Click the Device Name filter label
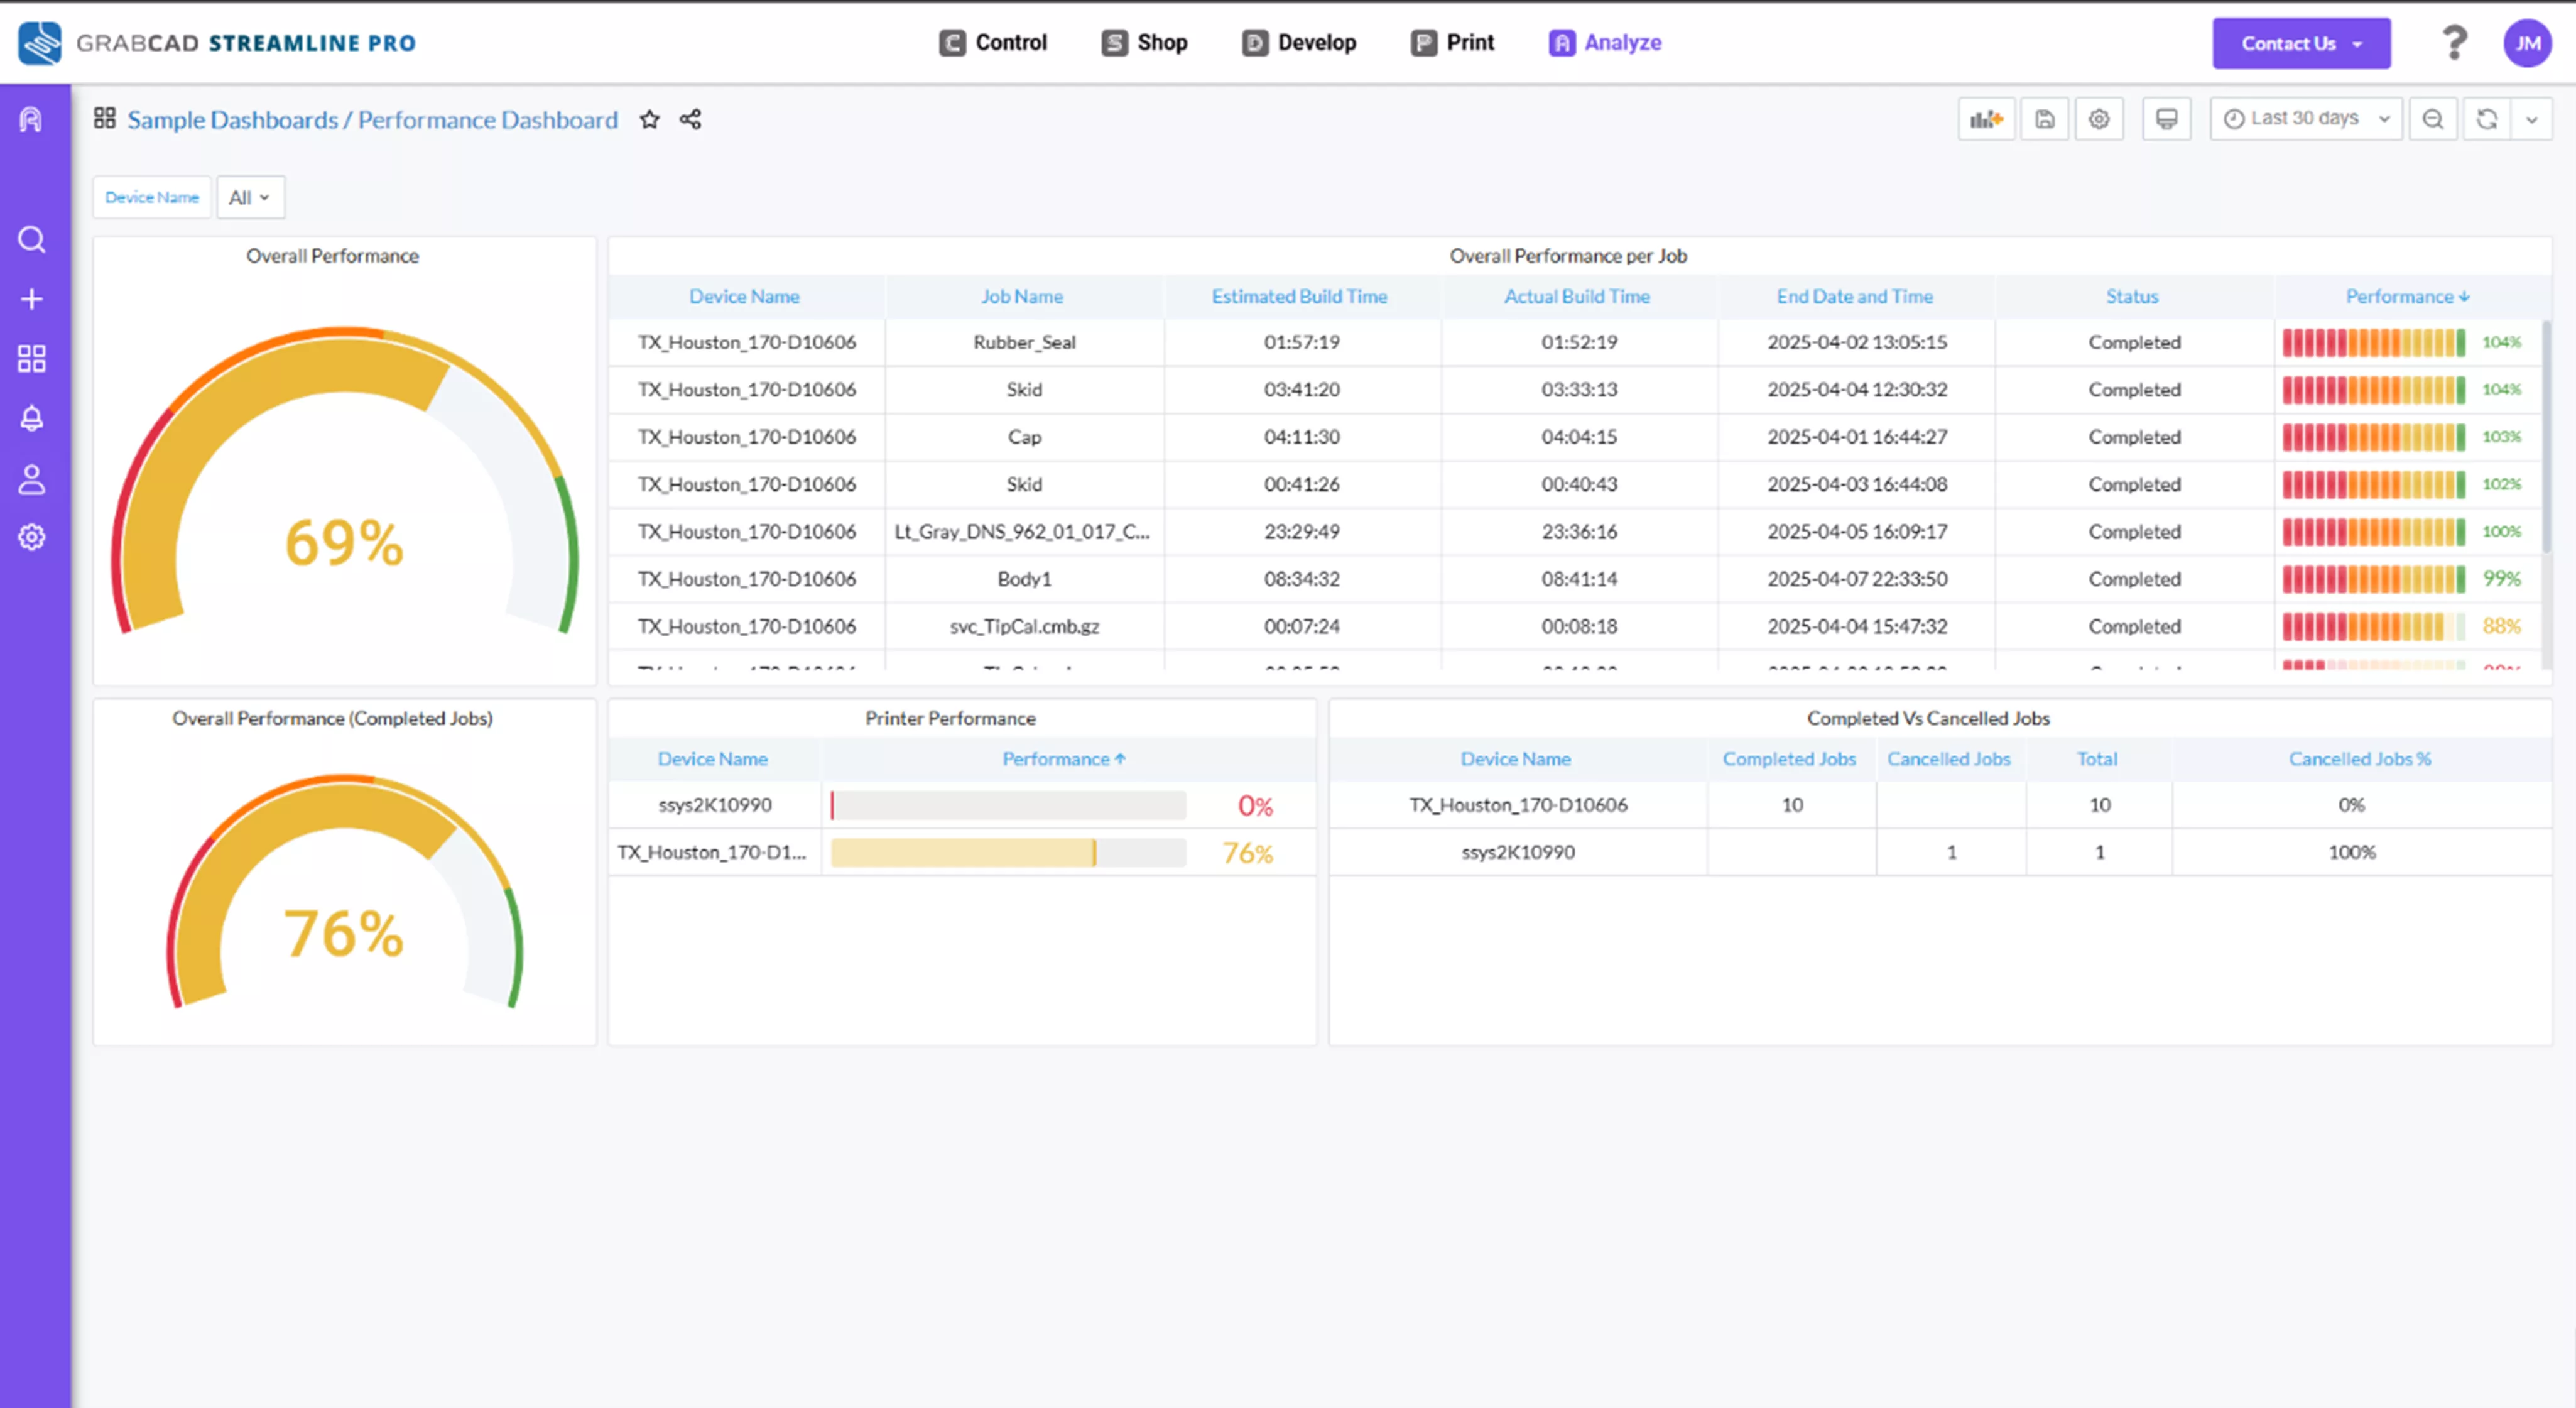Screen dimensions: 2576x1408 click(x=152, y=197)
